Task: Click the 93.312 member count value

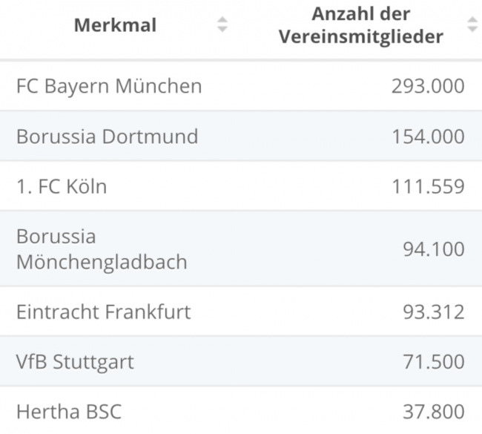Action: click(434, 312)
